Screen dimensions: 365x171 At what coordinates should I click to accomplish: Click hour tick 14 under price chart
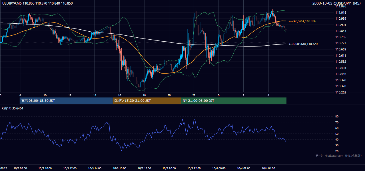95,95
